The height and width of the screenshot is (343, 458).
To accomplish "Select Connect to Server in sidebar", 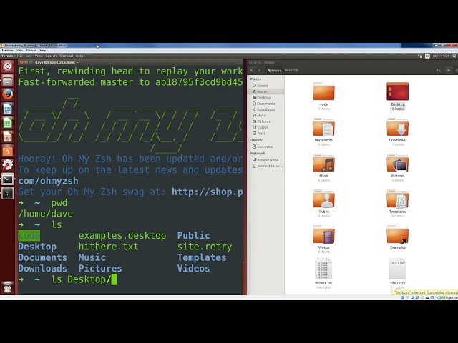I will pos(265,166).
